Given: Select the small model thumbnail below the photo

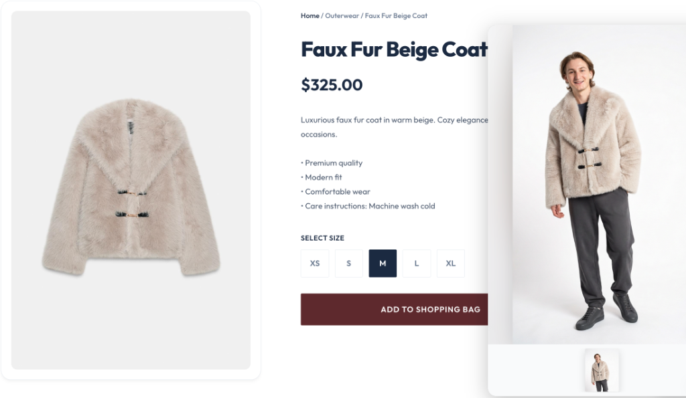Looking at the screenshot, I should [601, 371].
